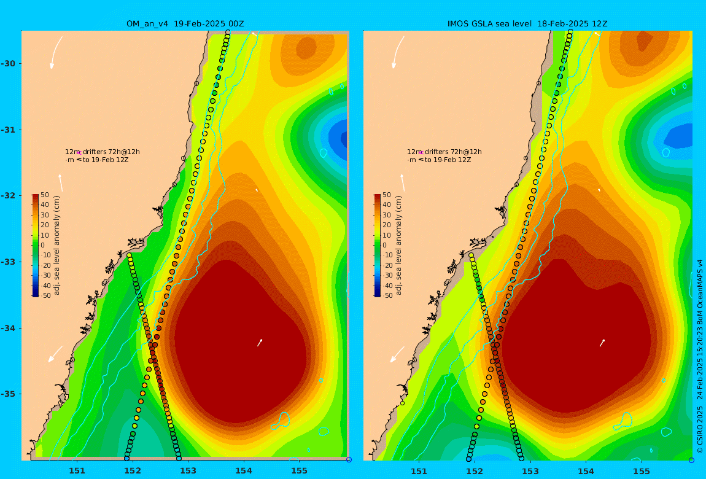Click the -35 latitude axis label
The width and height of the screenshot is (706, 479).
8,394
